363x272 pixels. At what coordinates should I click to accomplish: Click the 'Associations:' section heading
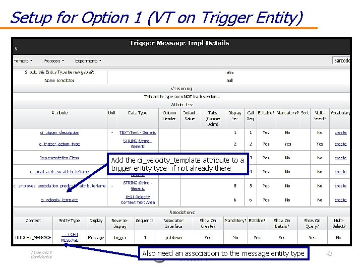coord(182,213)
